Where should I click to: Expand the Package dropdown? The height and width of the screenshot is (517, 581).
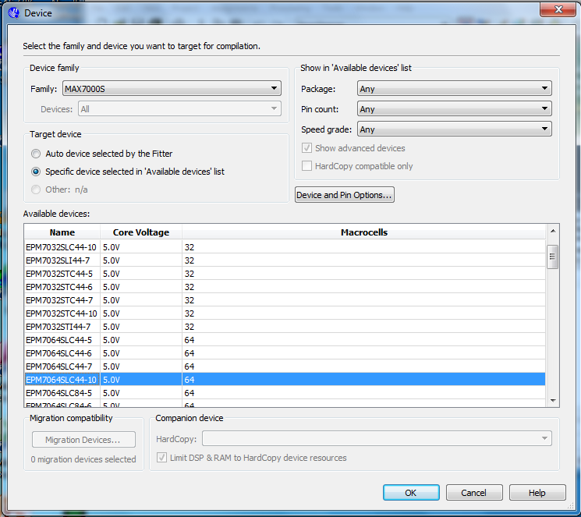(x=455, y=89)
